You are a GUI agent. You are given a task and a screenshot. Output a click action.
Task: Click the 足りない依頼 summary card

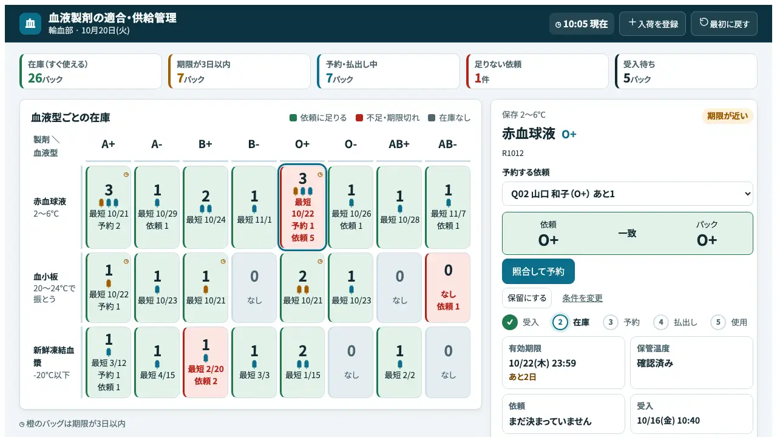(537, 72)
